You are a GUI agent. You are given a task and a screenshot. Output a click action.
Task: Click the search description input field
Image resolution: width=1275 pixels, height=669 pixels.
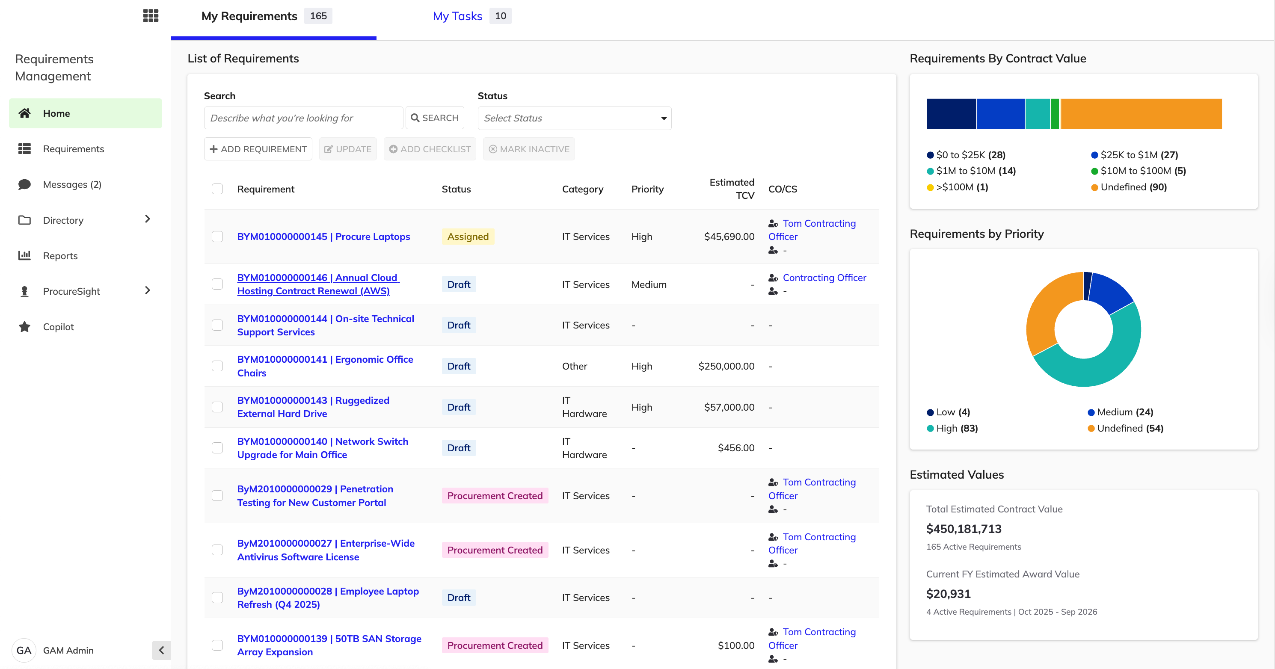coord(303,118)
